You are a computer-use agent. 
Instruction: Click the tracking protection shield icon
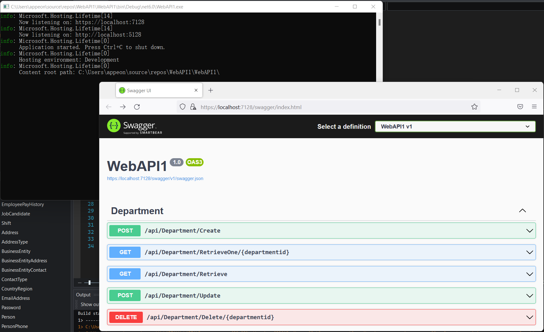point(183,107)
